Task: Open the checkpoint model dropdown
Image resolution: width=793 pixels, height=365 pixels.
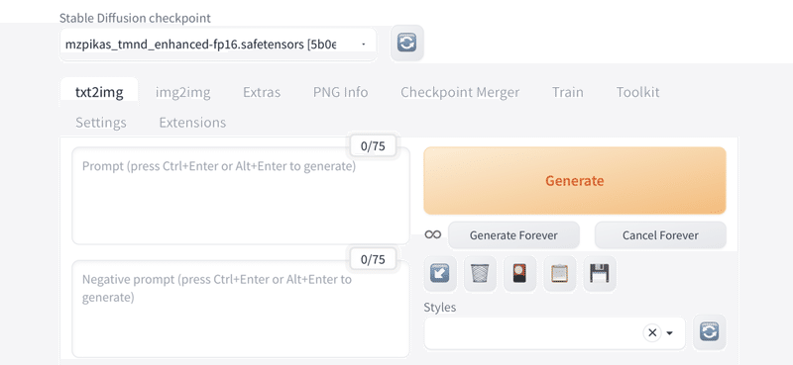Action: tap(218, 45)
